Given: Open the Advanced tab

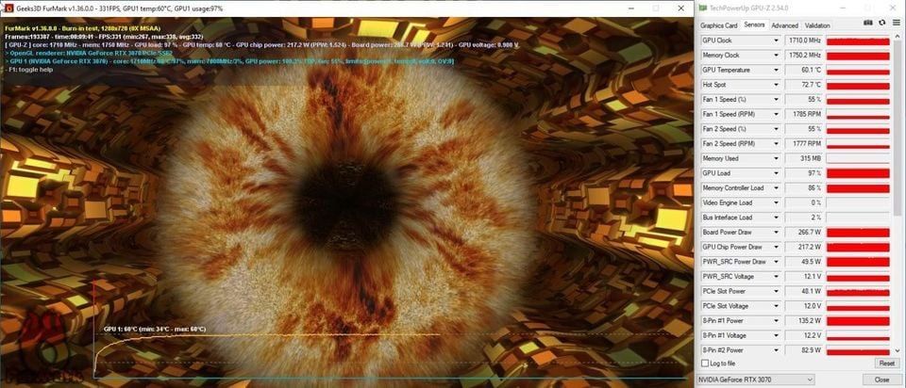Looking at the screenshot, I should (x=784, y=25).
